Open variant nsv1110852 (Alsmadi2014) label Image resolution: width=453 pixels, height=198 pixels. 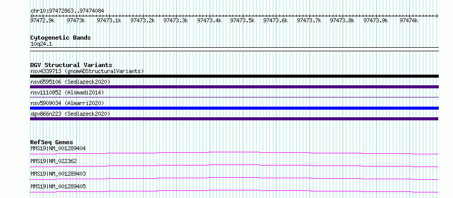coord(67,92)
